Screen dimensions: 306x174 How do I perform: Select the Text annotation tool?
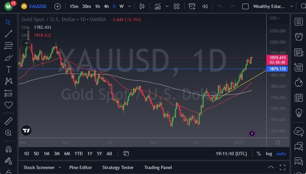pos(9,69)
